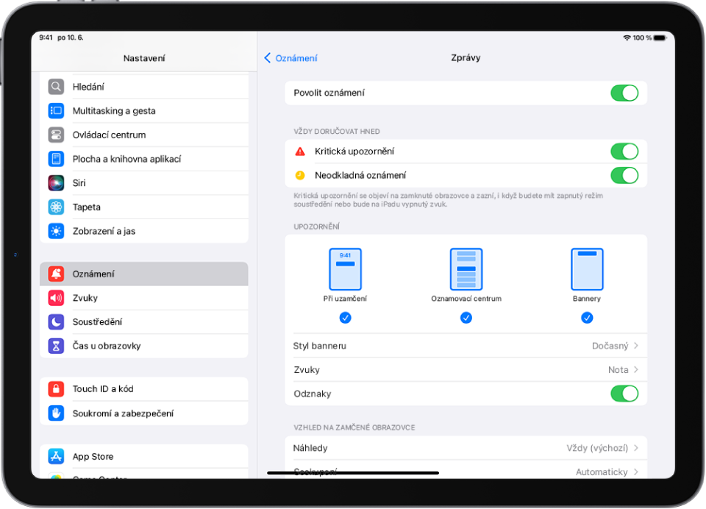Tap the App Store icon

56,456
